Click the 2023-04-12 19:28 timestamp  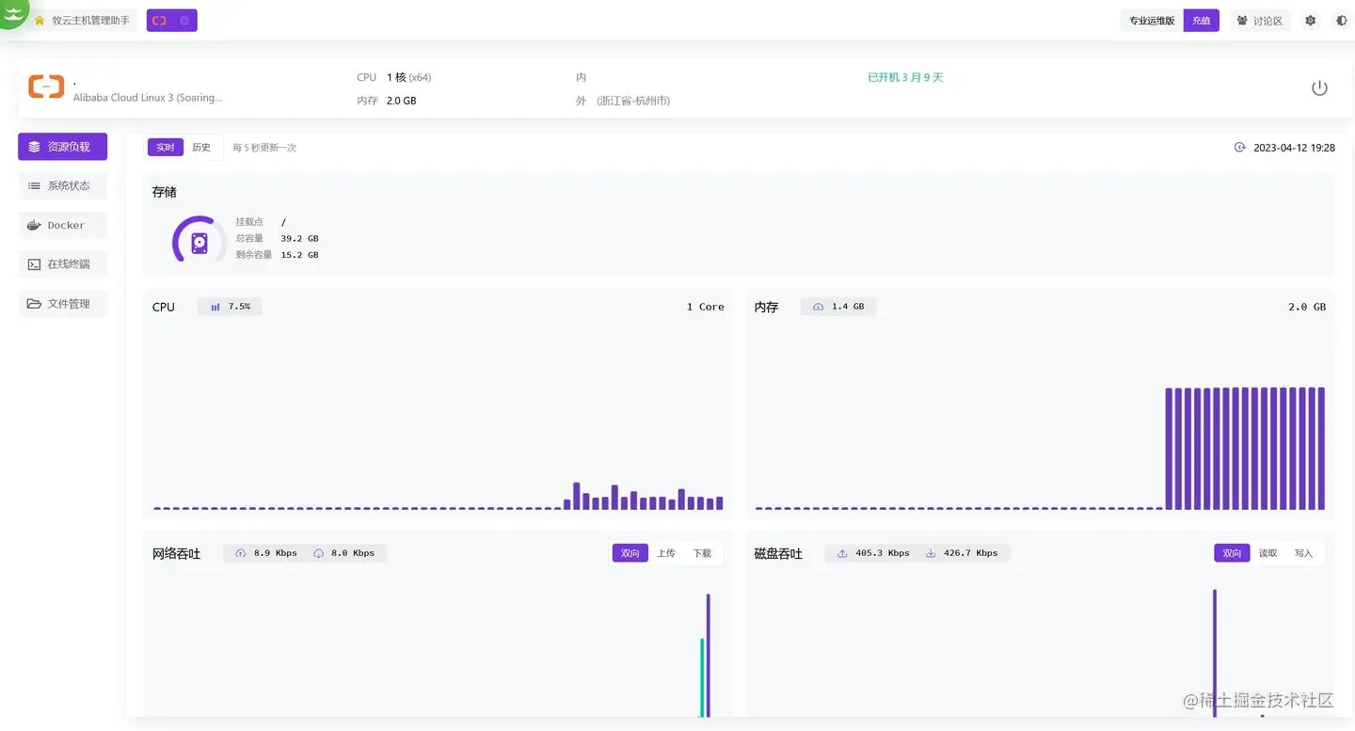tap(1294, 148)
